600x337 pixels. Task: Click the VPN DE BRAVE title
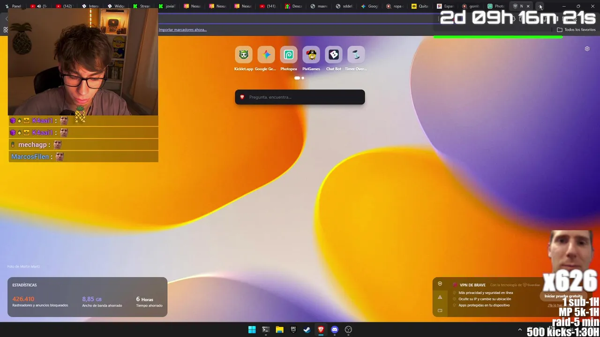[x=472, y=285]
